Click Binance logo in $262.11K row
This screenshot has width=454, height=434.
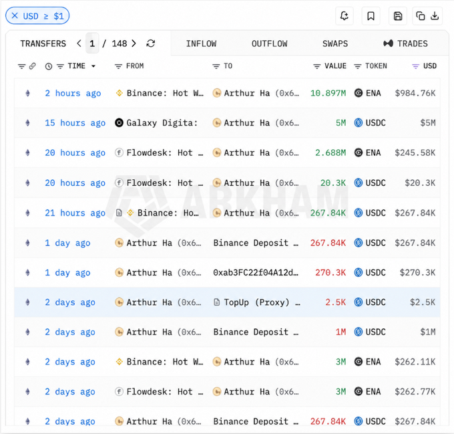[x=119, y=362]
